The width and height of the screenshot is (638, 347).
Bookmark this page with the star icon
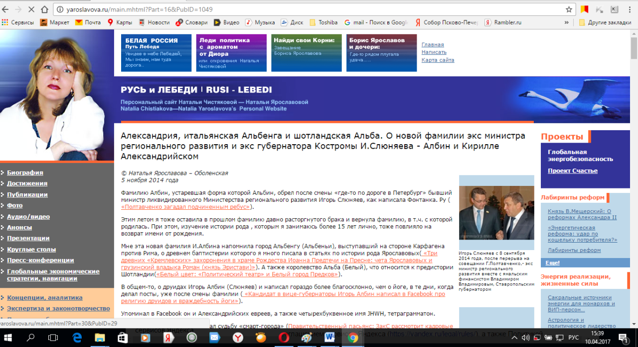click(569, 9)
